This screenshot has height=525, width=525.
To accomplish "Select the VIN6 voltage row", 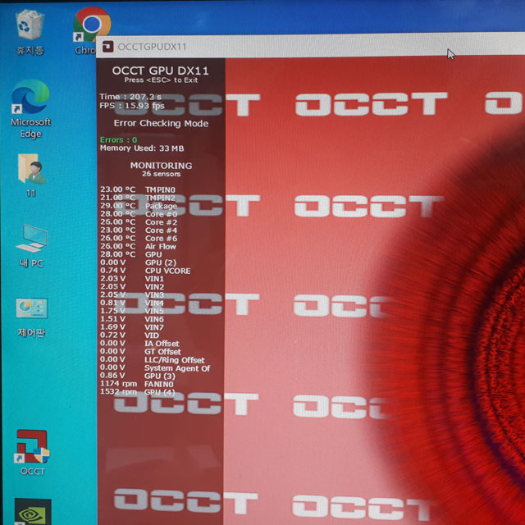I will point(132,319).
